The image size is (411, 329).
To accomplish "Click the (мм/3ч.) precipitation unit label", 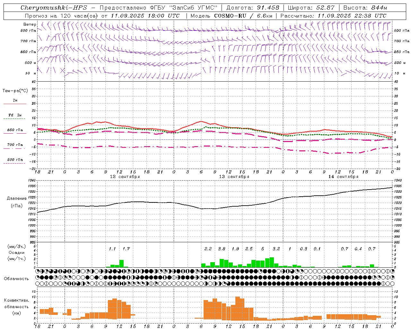I will point(16,246).
